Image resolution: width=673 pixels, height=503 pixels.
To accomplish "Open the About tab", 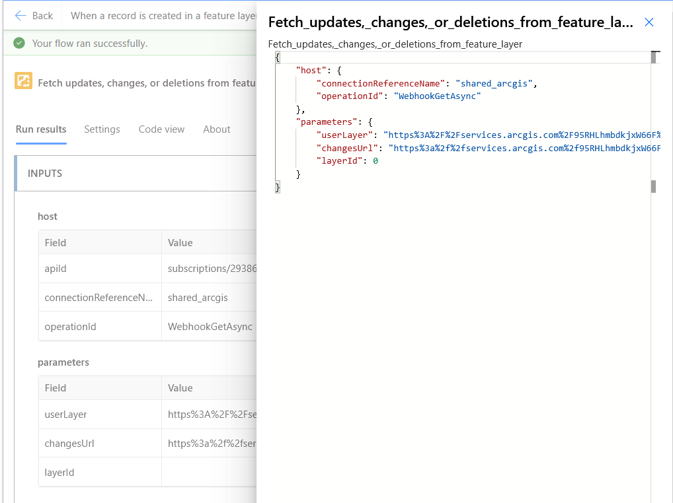I will pos(216,129).
